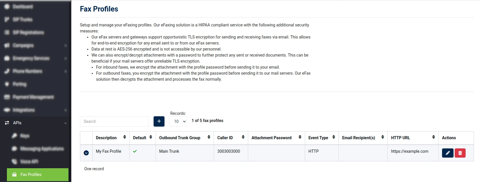Expand the Phone Numbers submenu arrow

click(x=66, y=71)
